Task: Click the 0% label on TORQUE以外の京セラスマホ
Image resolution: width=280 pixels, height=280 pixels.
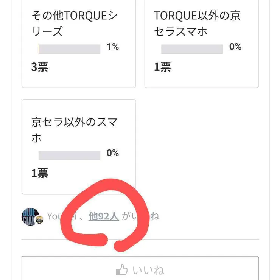Action: [x=235, y=47]
